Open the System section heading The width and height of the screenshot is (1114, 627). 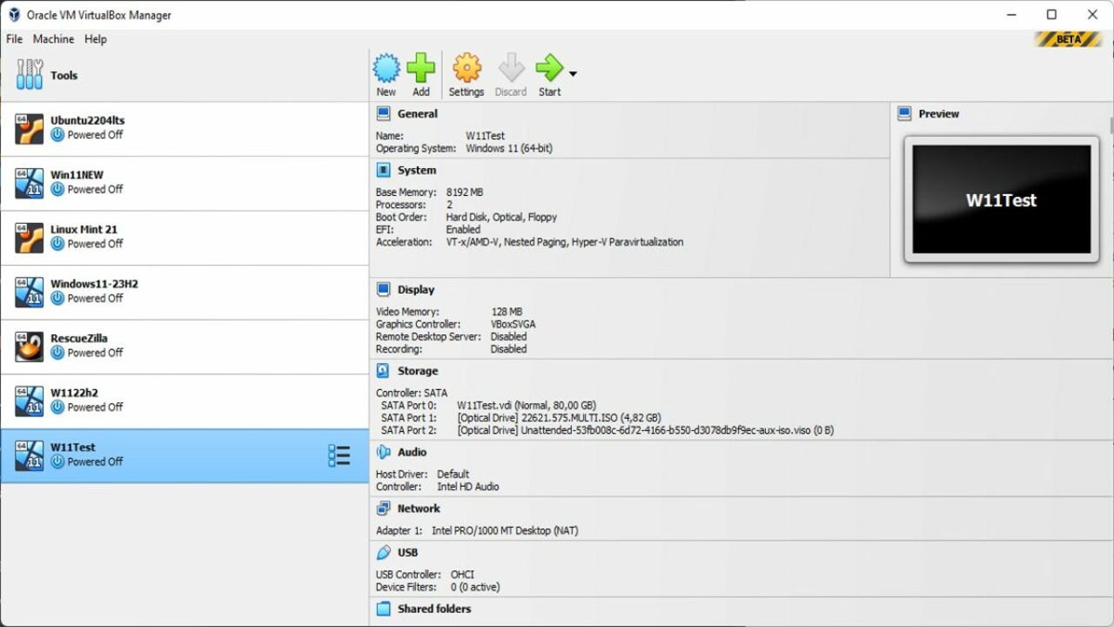point(417,170)
